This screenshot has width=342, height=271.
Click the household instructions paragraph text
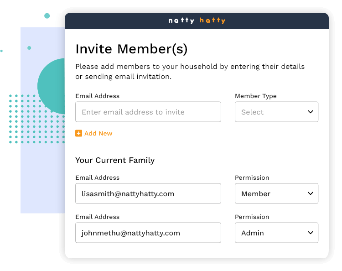click(x=190, y=72)
